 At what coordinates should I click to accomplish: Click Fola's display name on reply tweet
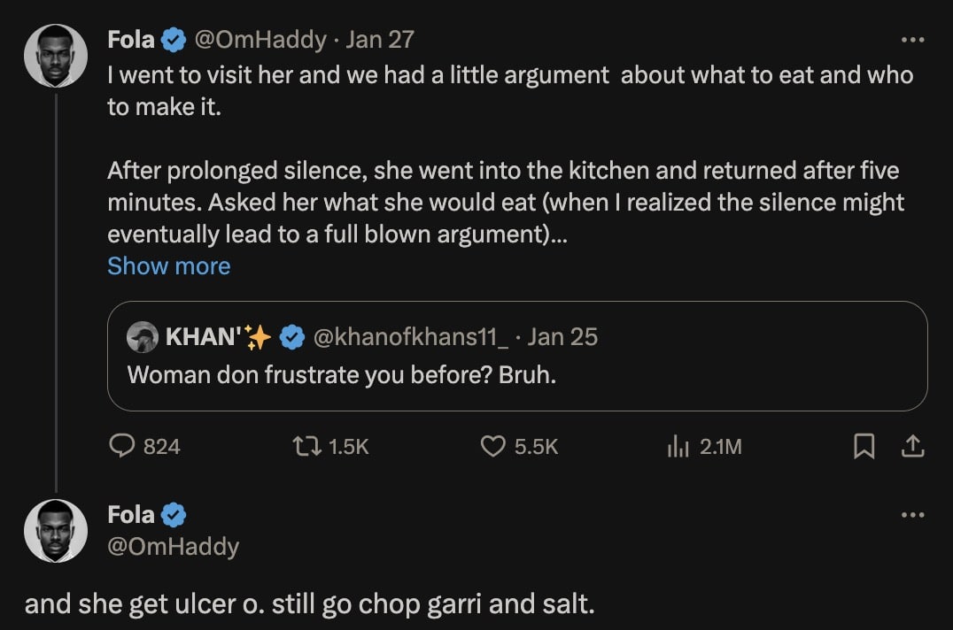coord(131,514)
